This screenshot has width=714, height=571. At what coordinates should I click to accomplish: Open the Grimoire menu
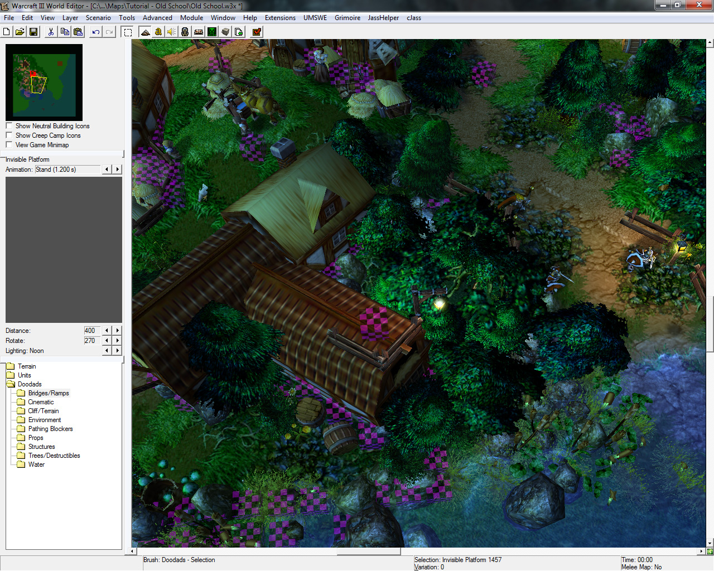(348, 18)
